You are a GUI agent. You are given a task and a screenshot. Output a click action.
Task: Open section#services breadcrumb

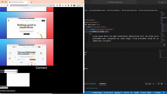tap(97, 10)
